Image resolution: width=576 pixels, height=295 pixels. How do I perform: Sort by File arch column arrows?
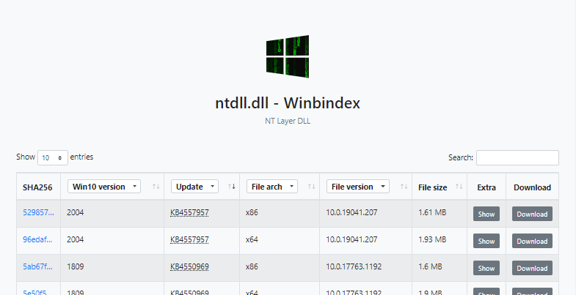coord(312,187)
